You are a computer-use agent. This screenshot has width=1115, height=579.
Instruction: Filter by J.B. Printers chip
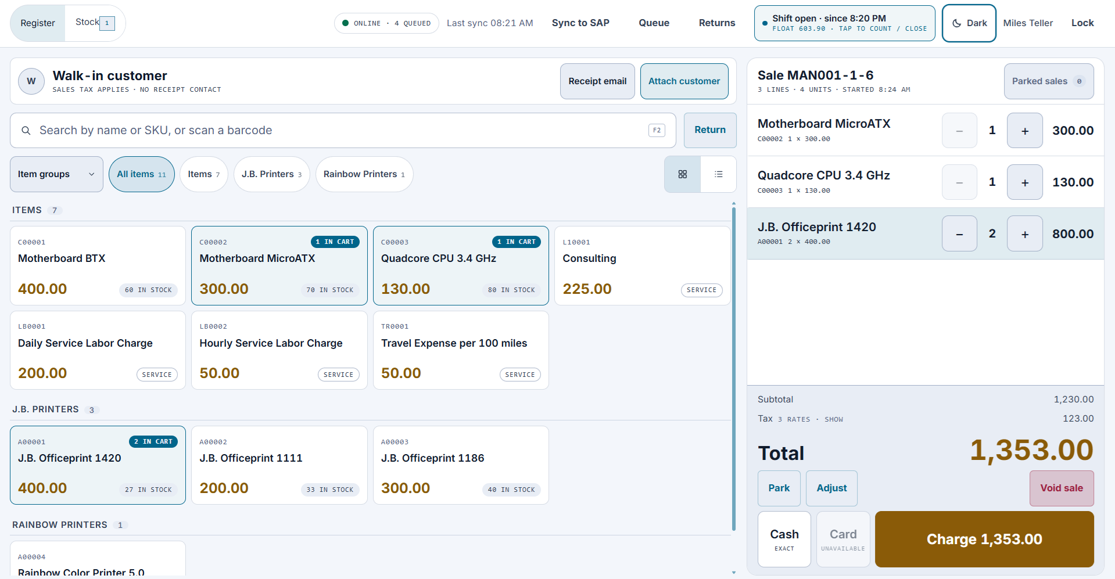click(x=271, y=174)
